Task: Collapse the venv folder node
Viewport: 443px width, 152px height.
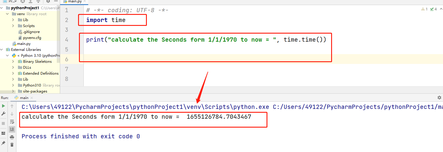Action: [7, 14]
